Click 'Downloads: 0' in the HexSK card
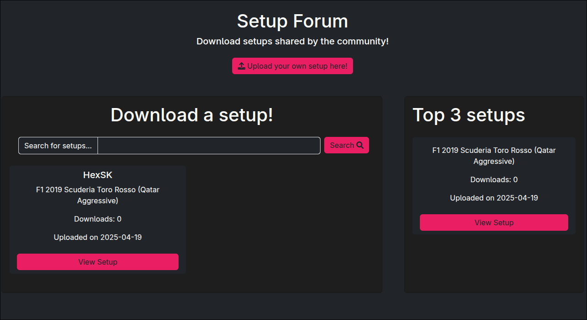This screenshot has width=587, height=320. [x=98, y=219]
